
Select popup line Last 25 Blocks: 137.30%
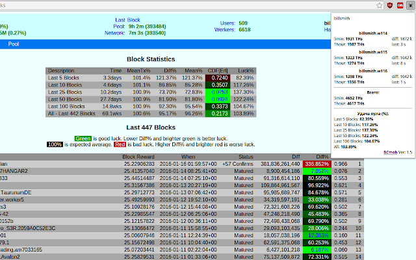click(356, 130)
